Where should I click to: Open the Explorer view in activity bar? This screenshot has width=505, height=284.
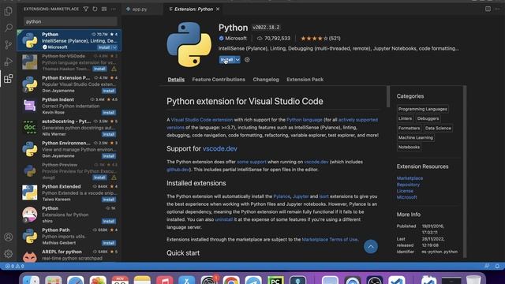pyautogui.click(x=9, y=11)
